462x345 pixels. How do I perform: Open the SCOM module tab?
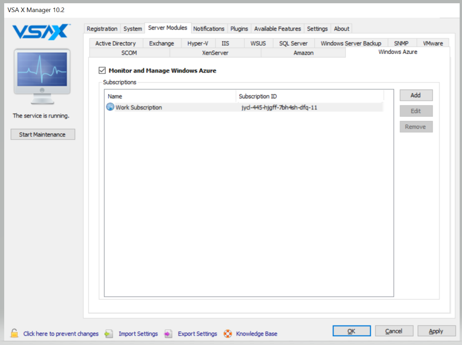pyautogui.click(x=129, y=53)
